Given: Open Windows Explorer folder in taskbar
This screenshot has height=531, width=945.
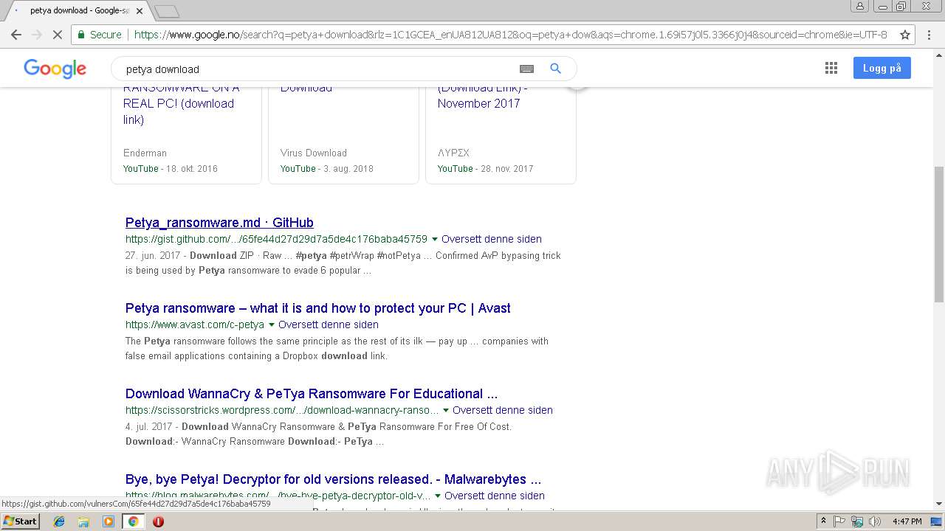Looking at the screenshot, I should 83,521.
